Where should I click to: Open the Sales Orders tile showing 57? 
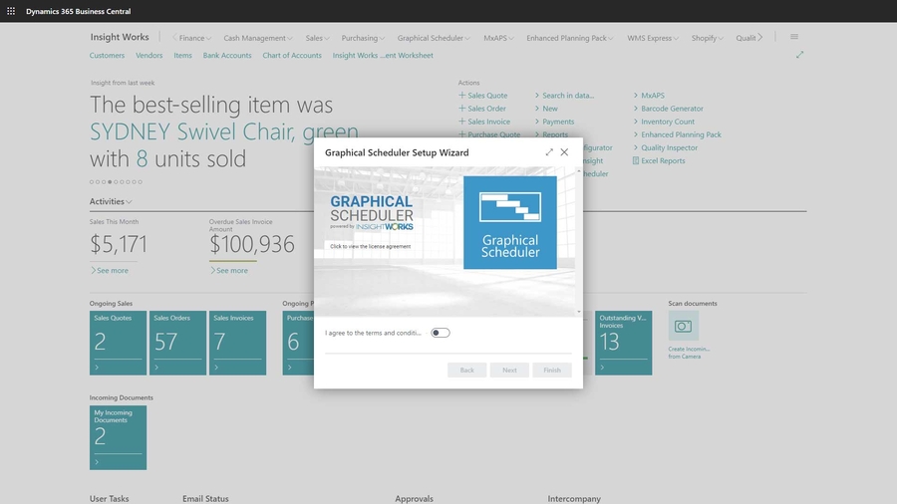(178, 343)
